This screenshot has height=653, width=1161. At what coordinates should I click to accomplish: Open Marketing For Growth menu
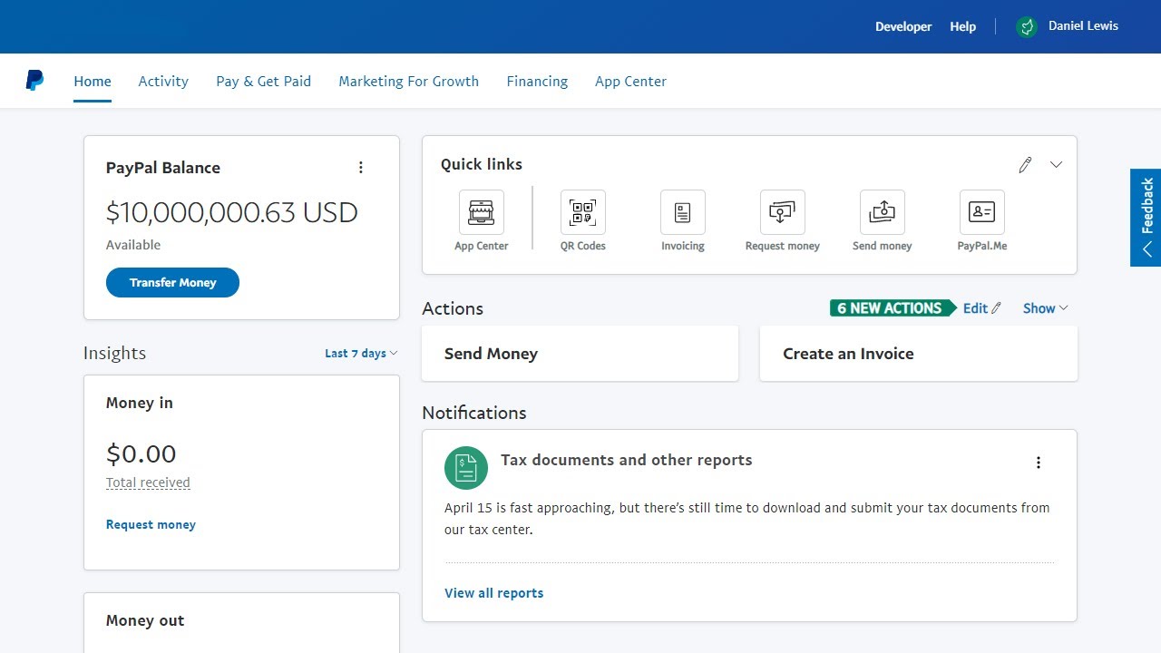click(x=409, y=82)
